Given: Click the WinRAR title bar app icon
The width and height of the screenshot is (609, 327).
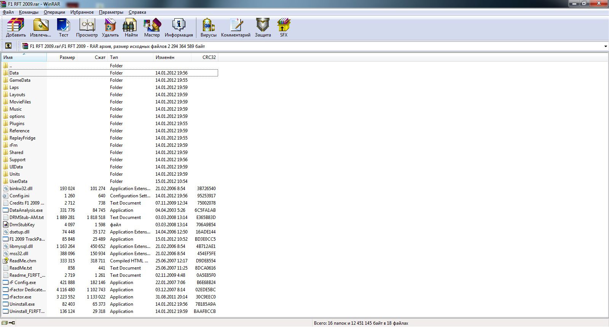Looking at the screenshot, I should click(4, 4).
